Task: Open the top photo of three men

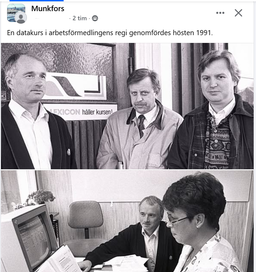Action: (127, 106)
